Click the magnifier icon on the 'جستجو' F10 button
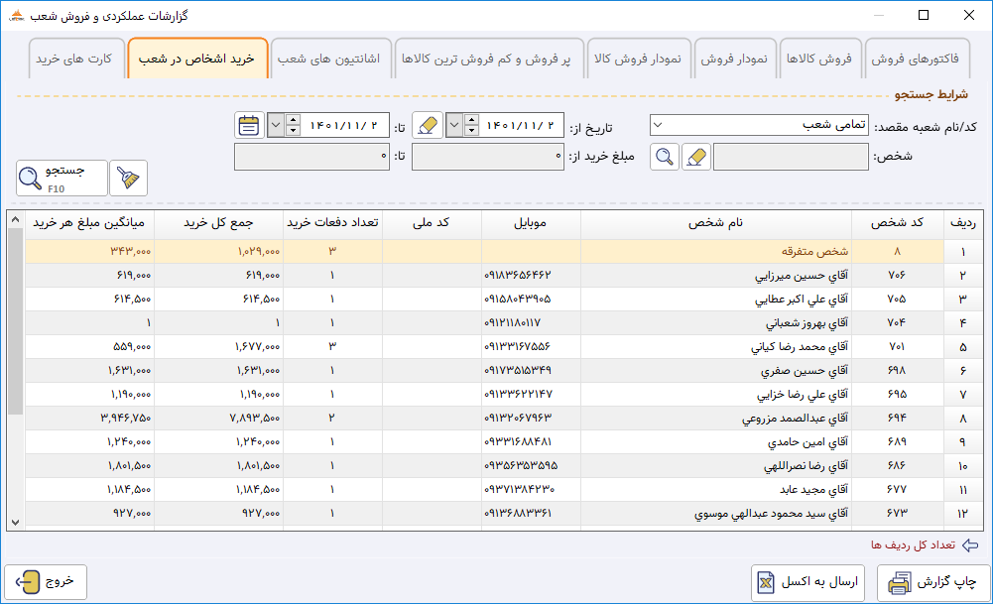This screenshot has height=604, width=993. (30, 178)
